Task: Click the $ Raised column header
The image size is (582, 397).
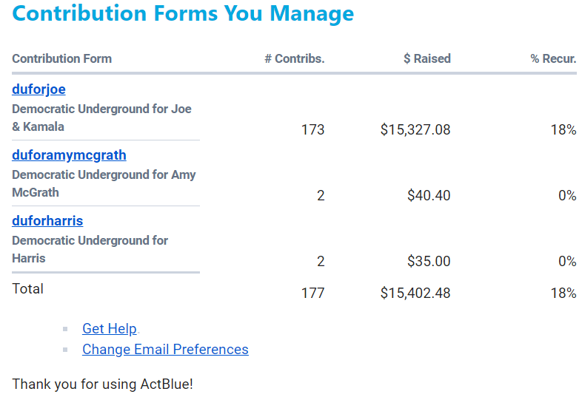Action: (x=427, y=59)
